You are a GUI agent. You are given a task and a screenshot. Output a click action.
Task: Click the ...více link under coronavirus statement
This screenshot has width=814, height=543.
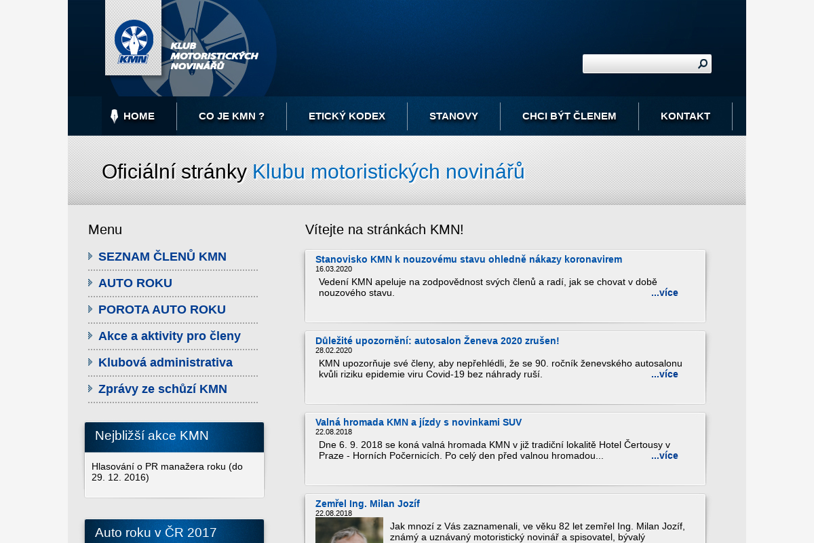pos(664,293)
